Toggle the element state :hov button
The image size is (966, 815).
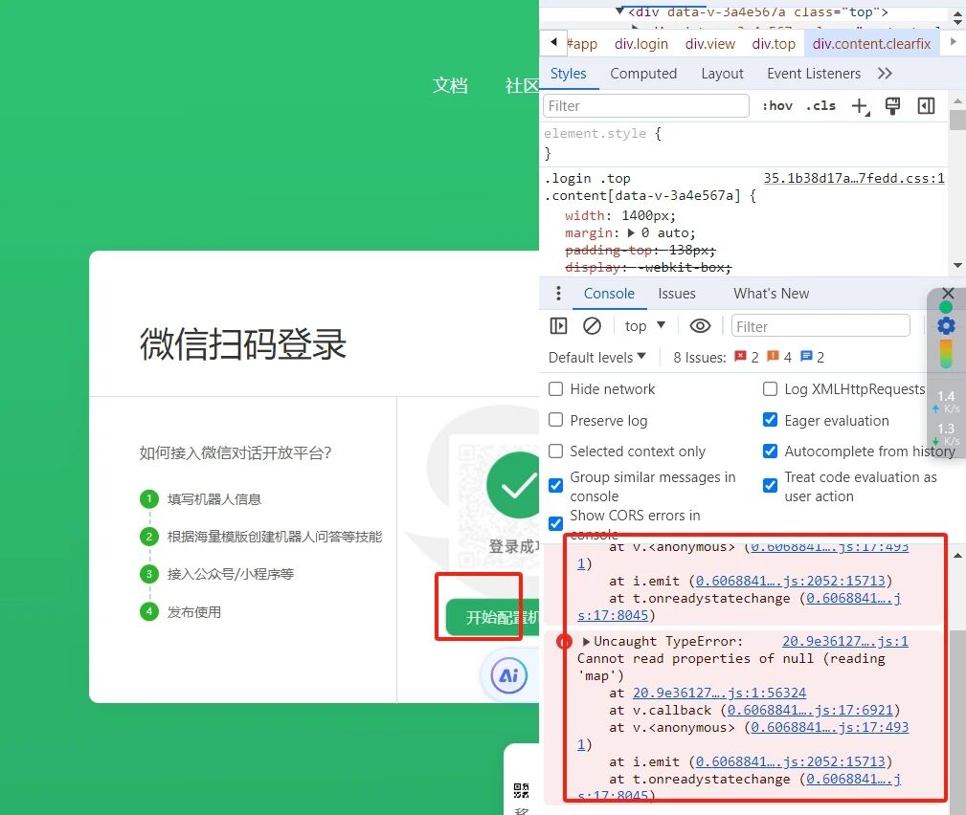point(776,106)
